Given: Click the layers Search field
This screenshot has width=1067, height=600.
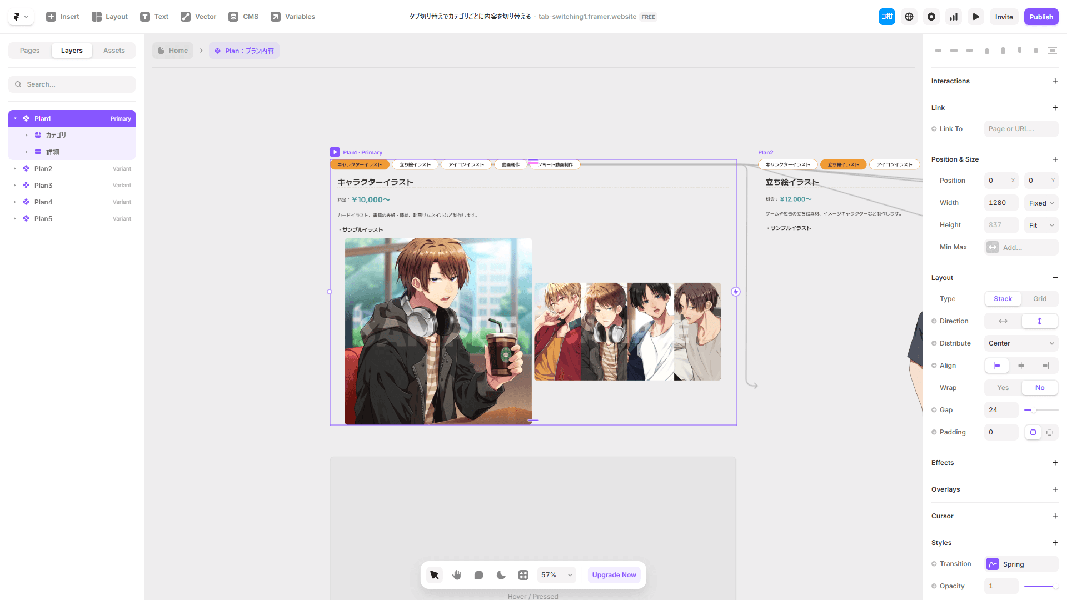Looking at the screenshot, I should click(72, 84).
